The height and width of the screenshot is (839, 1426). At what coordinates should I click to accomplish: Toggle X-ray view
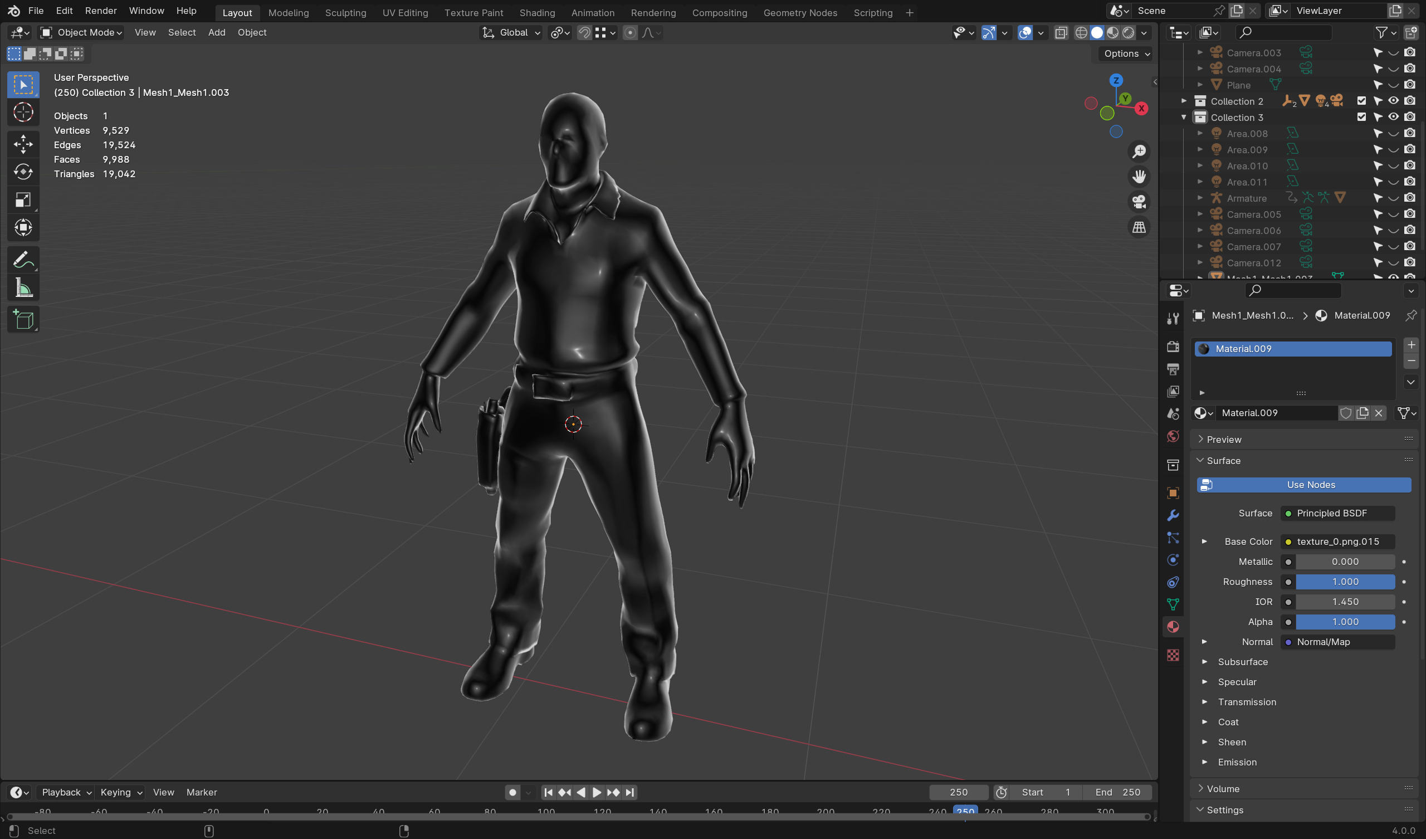pos(1061,33)
